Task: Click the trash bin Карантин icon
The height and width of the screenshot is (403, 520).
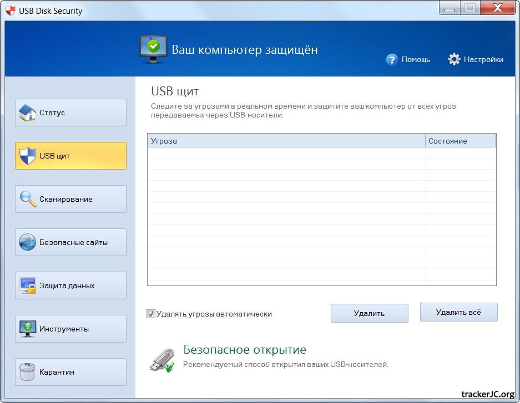Action: pyautogui.click(x=27, y=372)
